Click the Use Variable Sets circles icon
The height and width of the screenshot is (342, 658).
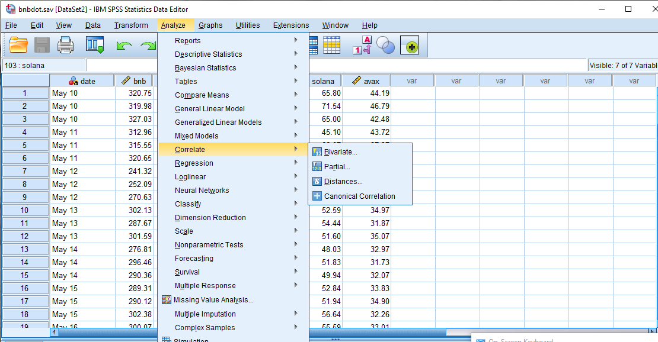pyautogui.click(x=385, y=45)
